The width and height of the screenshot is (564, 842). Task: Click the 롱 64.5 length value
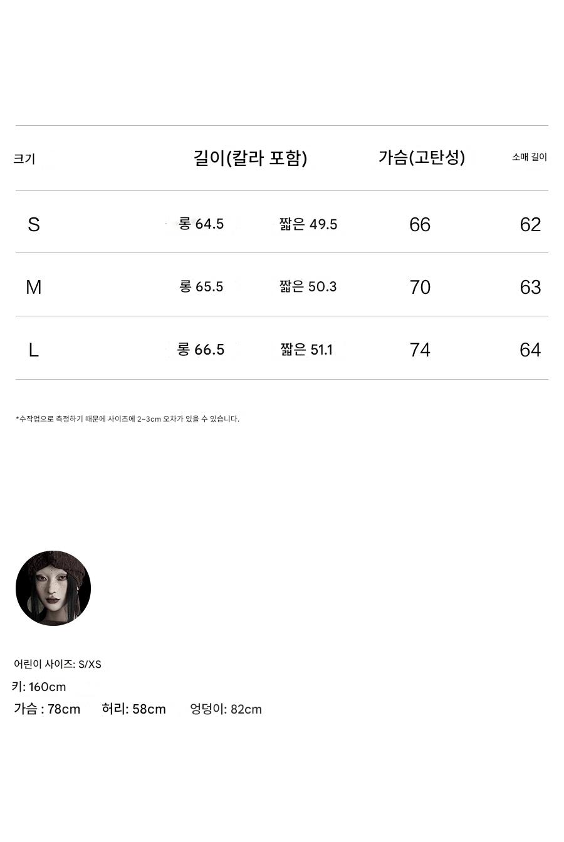click(x=201, y=224)
